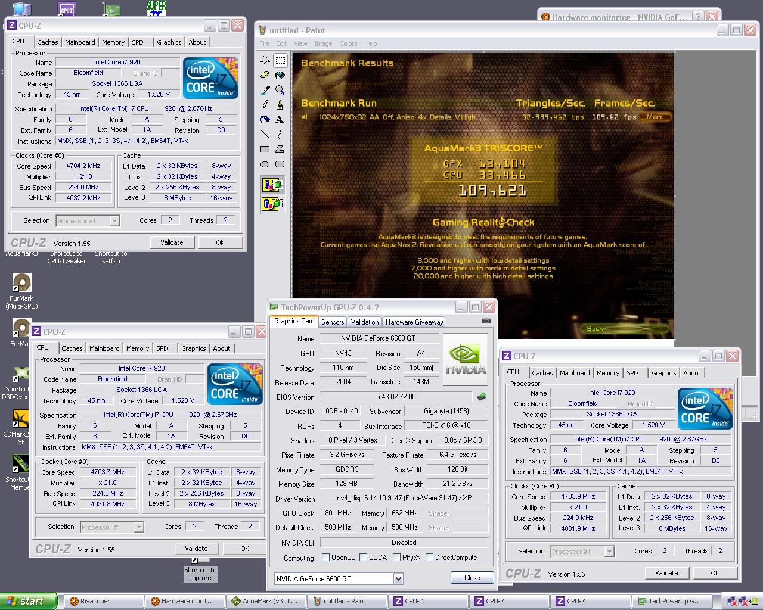This screenshot has height=610, width=763.
Task: Click the NVIDIA SLI Disabled field
Action: [404, 543]
